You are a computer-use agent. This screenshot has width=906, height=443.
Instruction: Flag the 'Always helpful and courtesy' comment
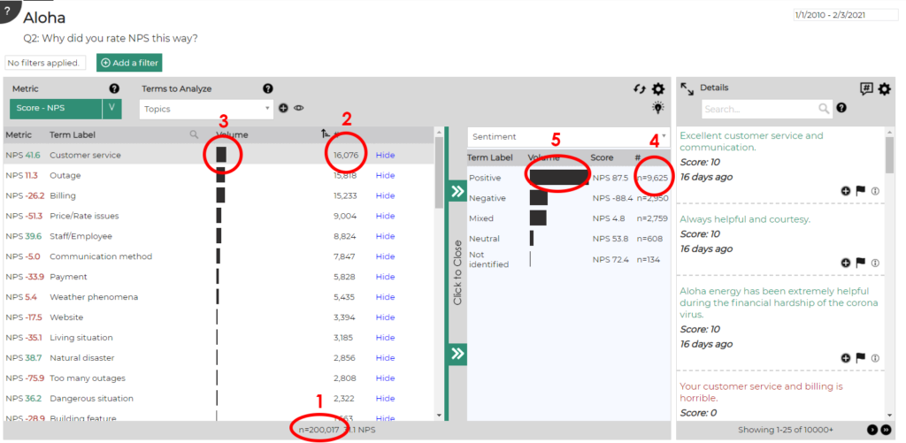click(x=860, y=263)
